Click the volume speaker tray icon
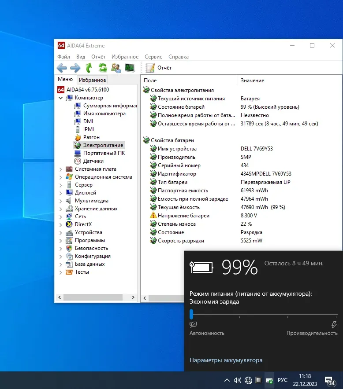The image size is (343, 389). 237,380
